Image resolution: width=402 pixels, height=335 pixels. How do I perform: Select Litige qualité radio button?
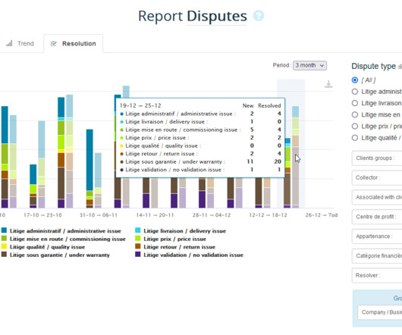(x=355, y=138)
